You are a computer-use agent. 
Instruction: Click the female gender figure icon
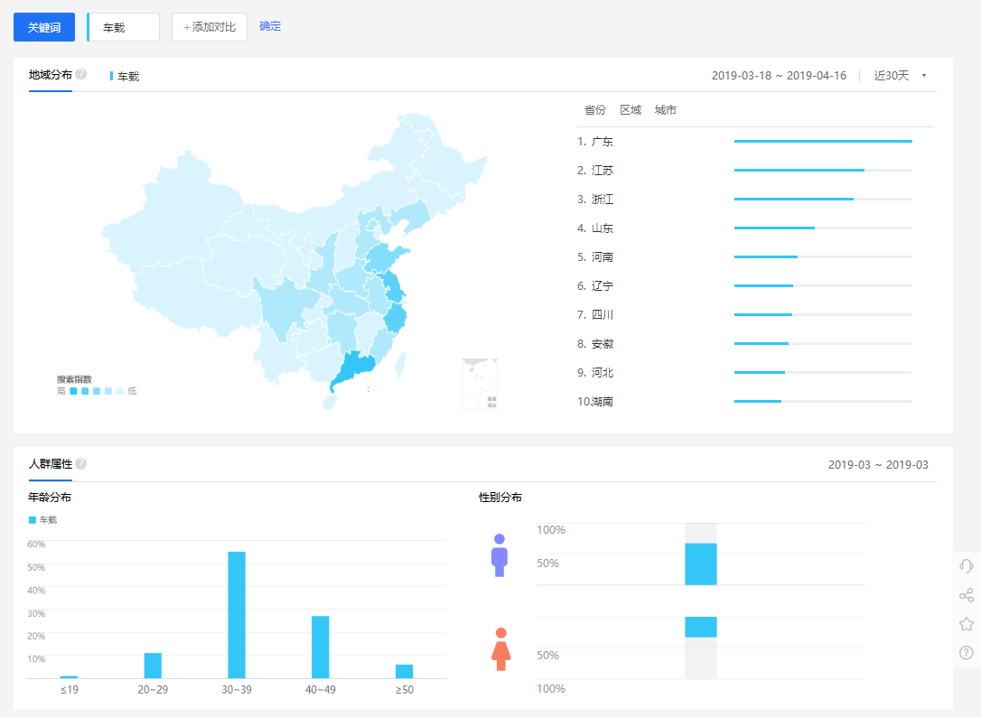500,648
